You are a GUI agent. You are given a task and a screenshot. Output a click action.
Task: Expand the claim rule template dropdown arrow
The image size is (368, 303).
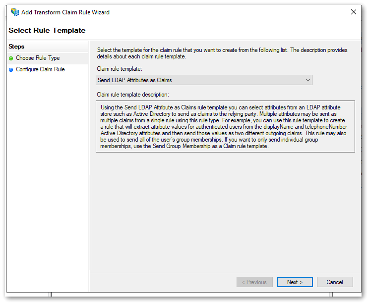[307, 80]
